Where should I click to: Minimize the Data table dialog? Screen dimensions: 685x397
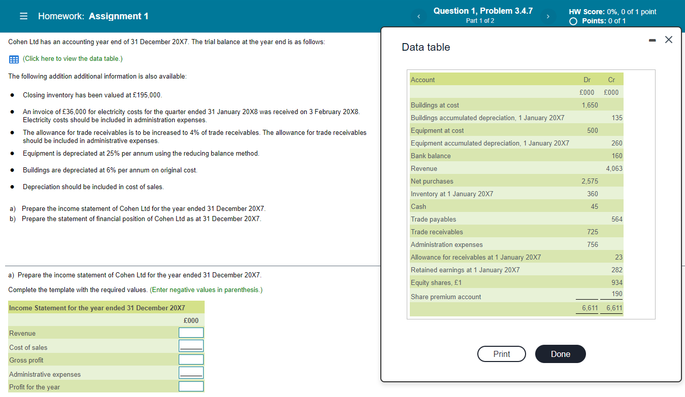click(652, 40)
